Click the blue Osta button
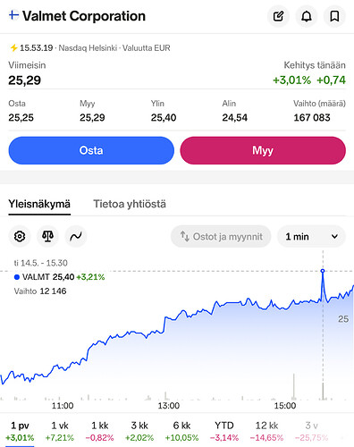The height and width of the screenshot is (447, 354). click(91, 150)
